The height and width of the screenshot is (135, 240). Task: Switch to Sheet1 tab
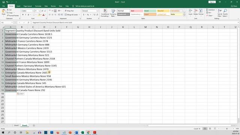(x=16, y=125)
